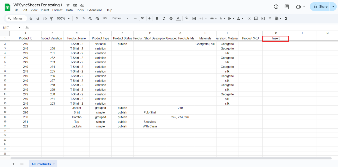Format as percent with the % icon
This screenshot has width=338, height=167.
pyautogui.click(x=84, y=19)
